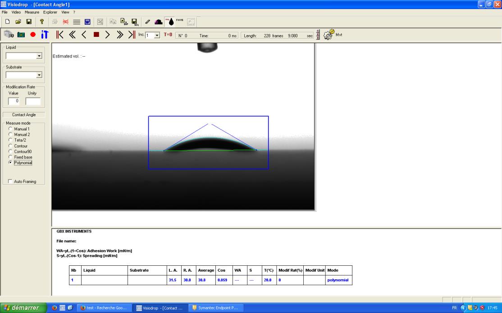
Task: Select Contour measure mode
Action: click(x=10, y=146)
